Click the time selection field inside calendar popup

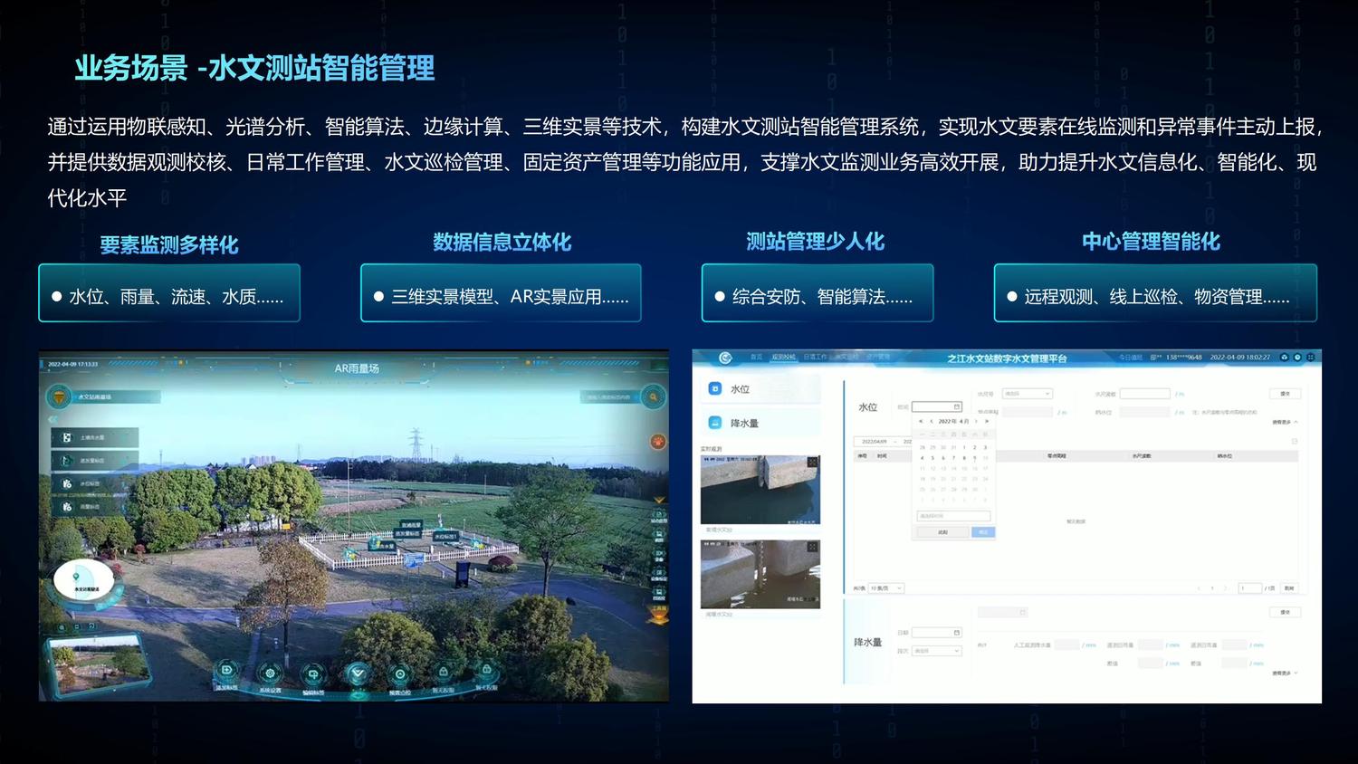tap(953, 516)
